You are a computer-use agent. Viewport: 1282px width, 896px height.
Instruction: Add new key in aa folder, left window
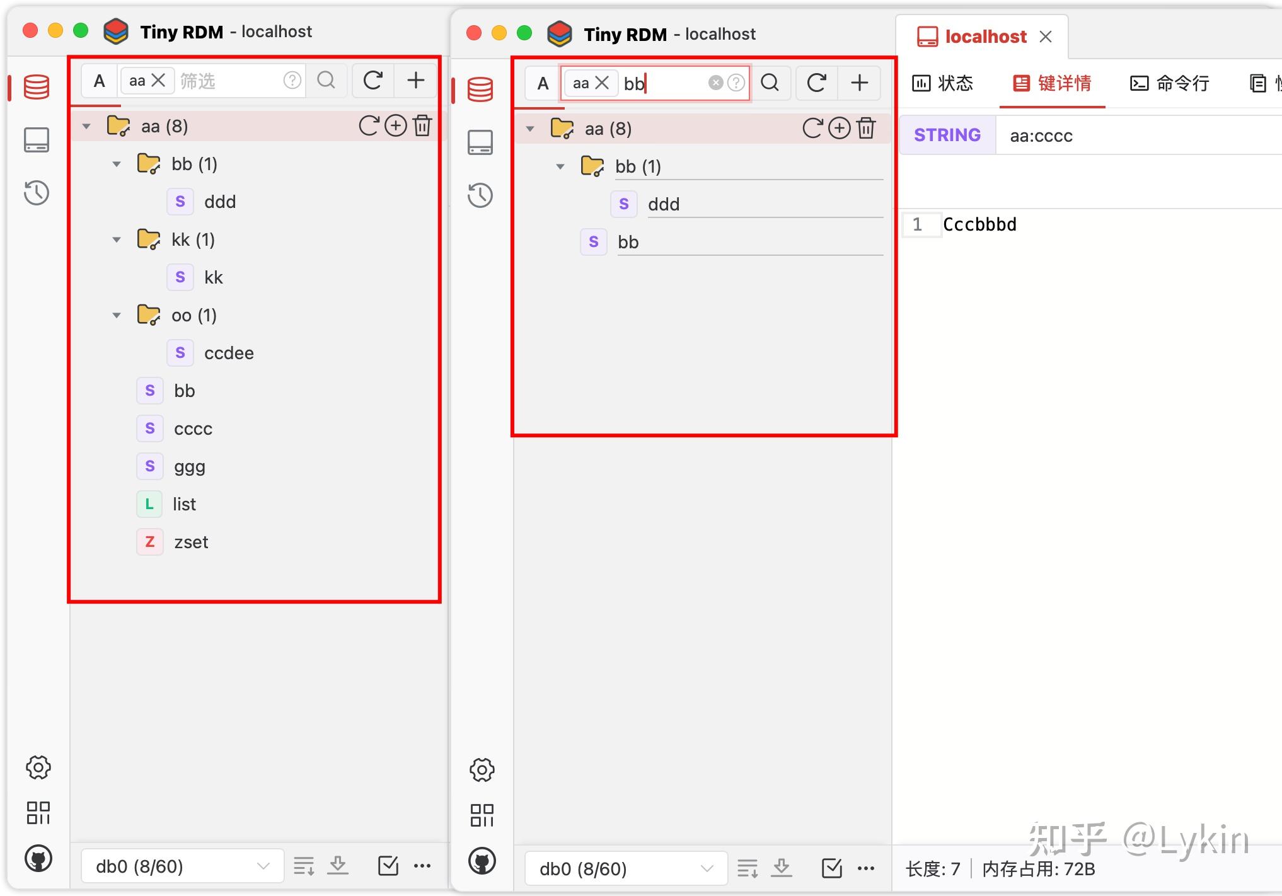[396, 126]
